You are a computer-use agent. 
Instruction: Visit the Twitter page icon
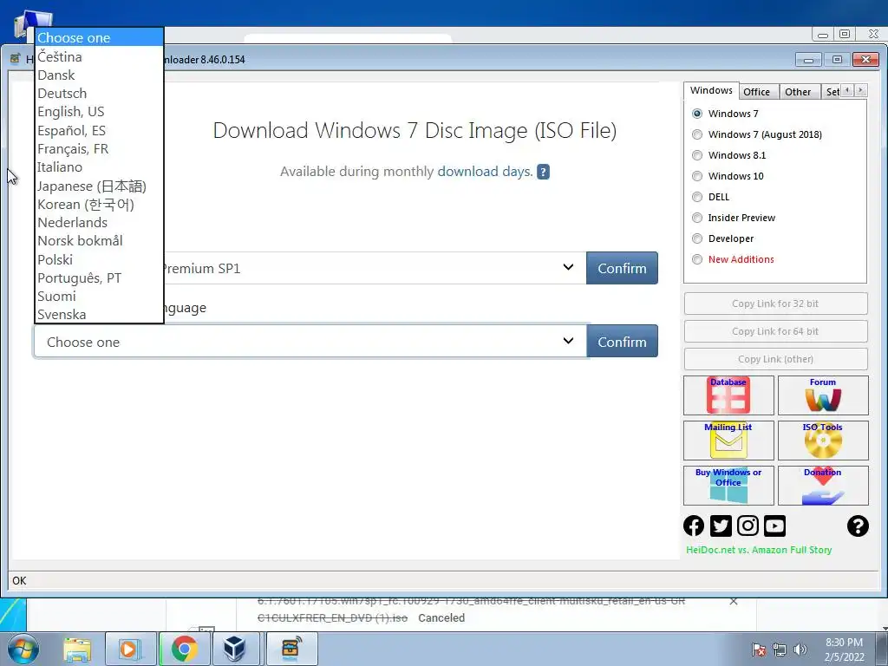[721, 526]
